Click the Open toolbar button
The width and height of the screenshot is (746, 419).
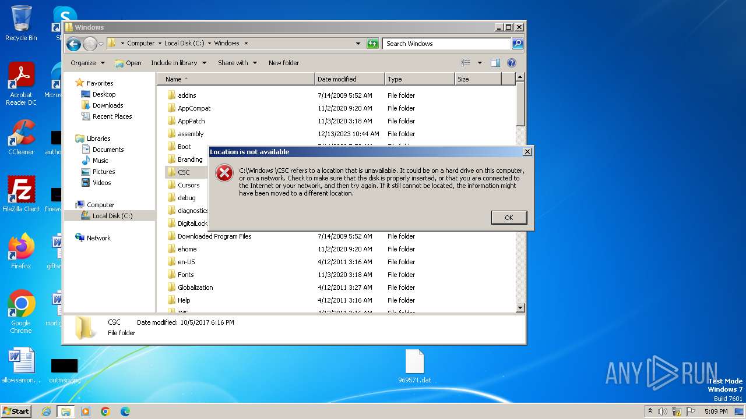pyautogui.click(x=128, y=63)
